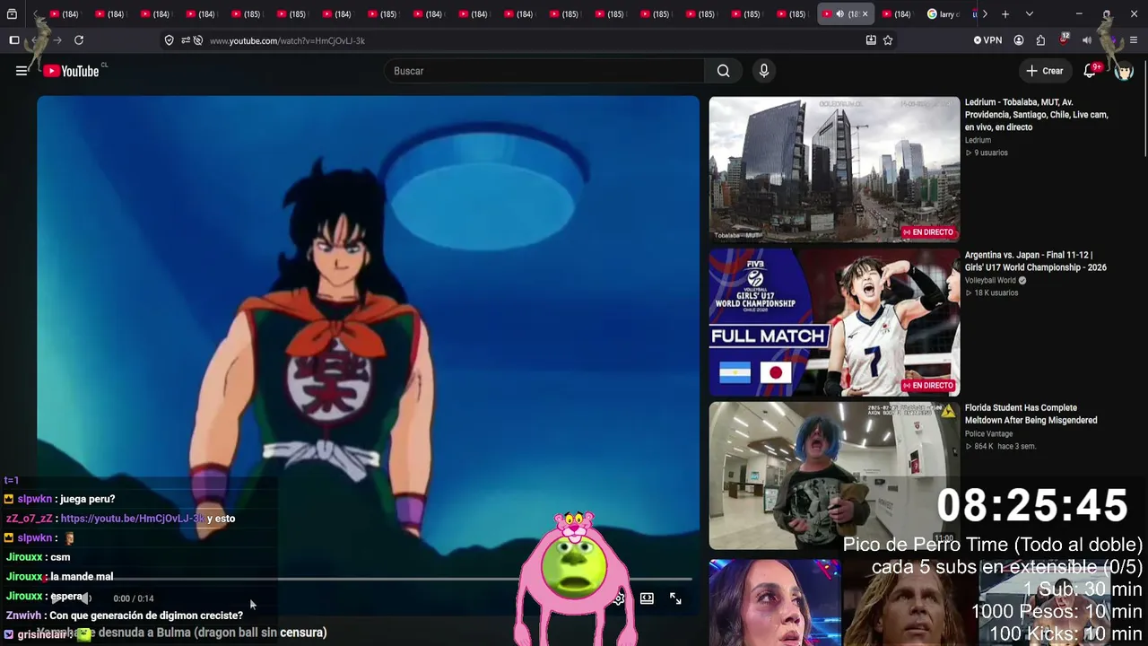Visit the Ledrium channel name
Viewport: 1148px width, 646px height.
(x=978, y=140)
